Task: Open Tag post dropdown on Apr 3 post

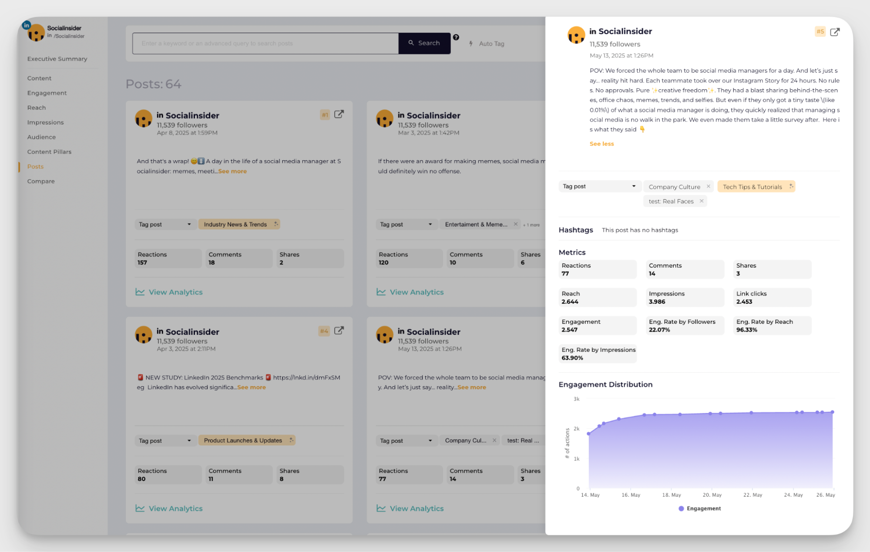Action: coord(165,441)
